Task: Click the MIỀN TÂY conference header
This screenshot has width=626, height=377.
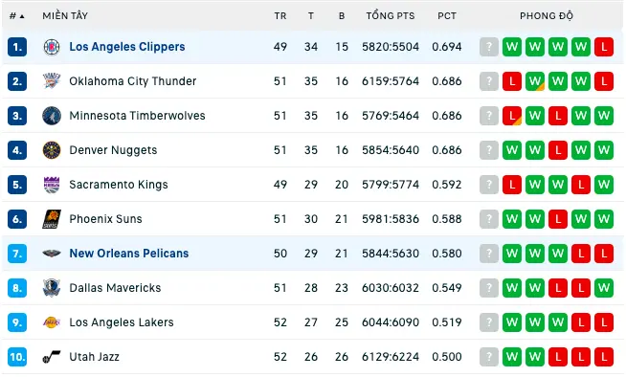Action: pyautogui.click(x=65, y=15)
